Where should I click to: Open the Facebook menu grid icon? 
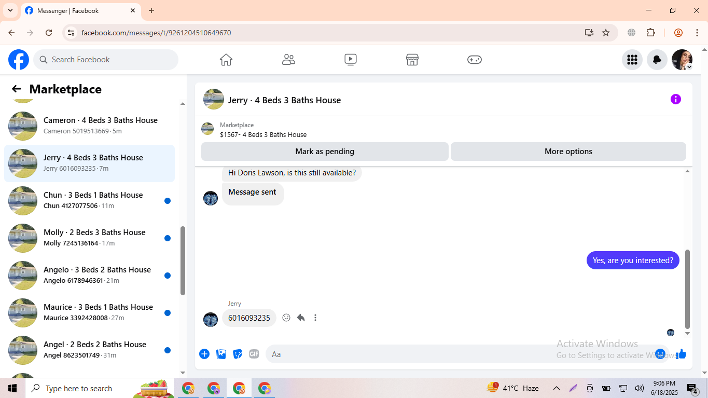point(632,60)
